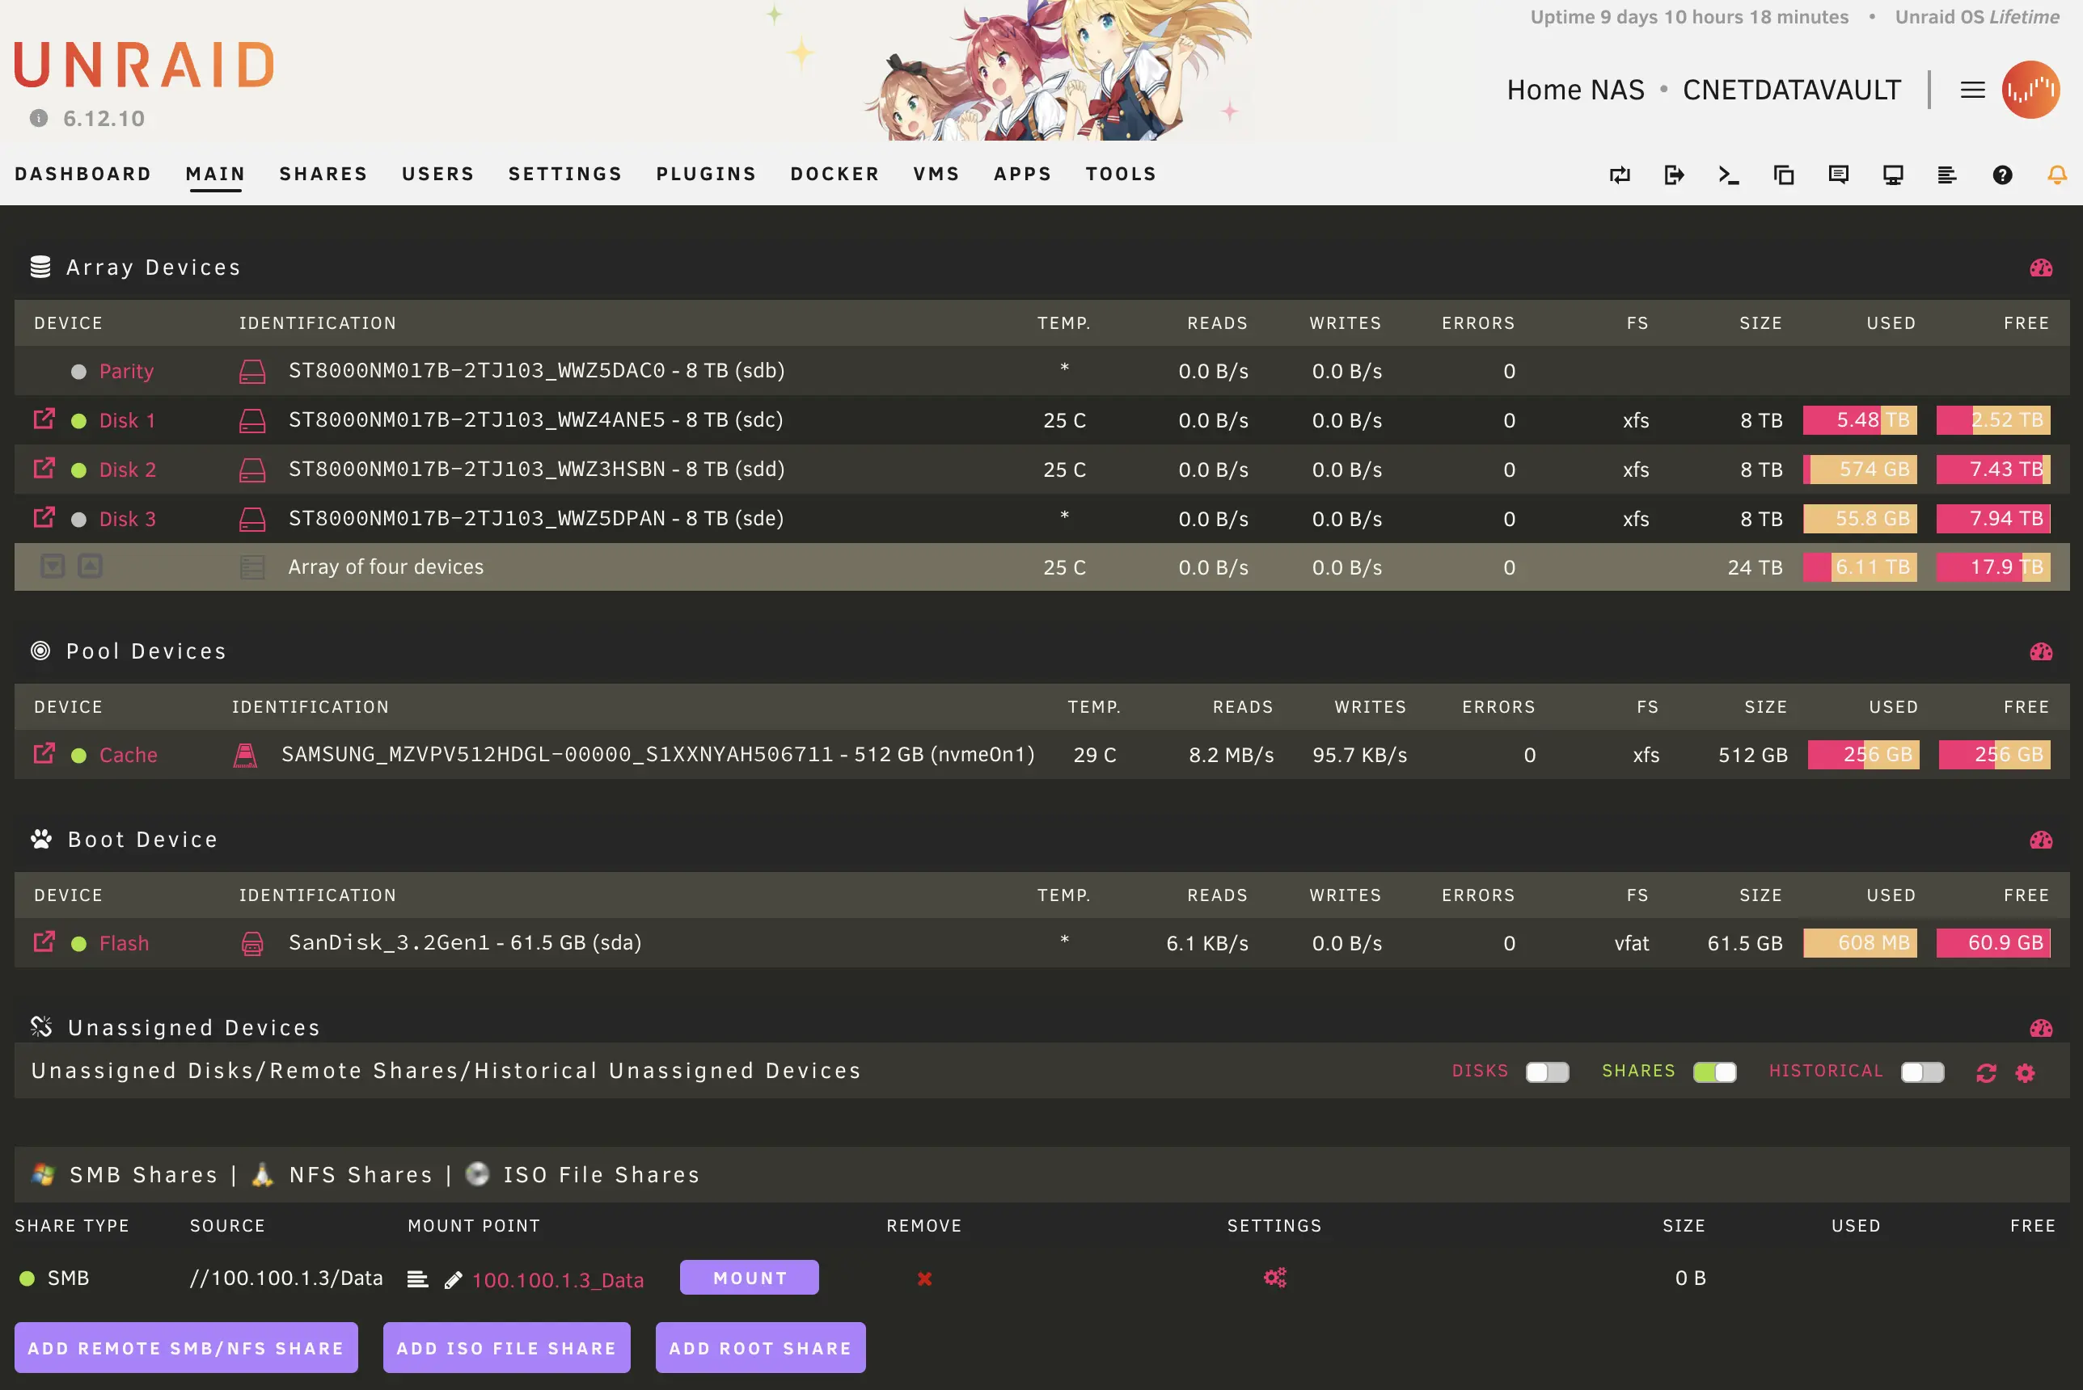This screenshot has width=2083, height=1390.
Task: Browse Flash via its external-link icon
Action: (x=44, y=941)
